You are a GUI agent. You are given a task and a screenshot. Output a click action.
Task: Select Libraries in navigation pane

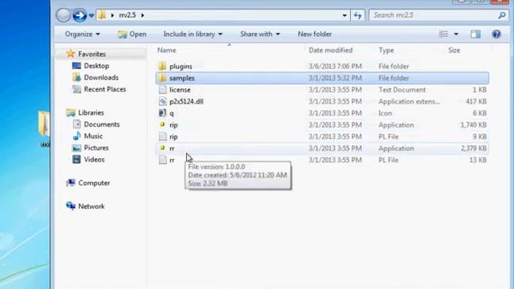click(x=91, y=112)
